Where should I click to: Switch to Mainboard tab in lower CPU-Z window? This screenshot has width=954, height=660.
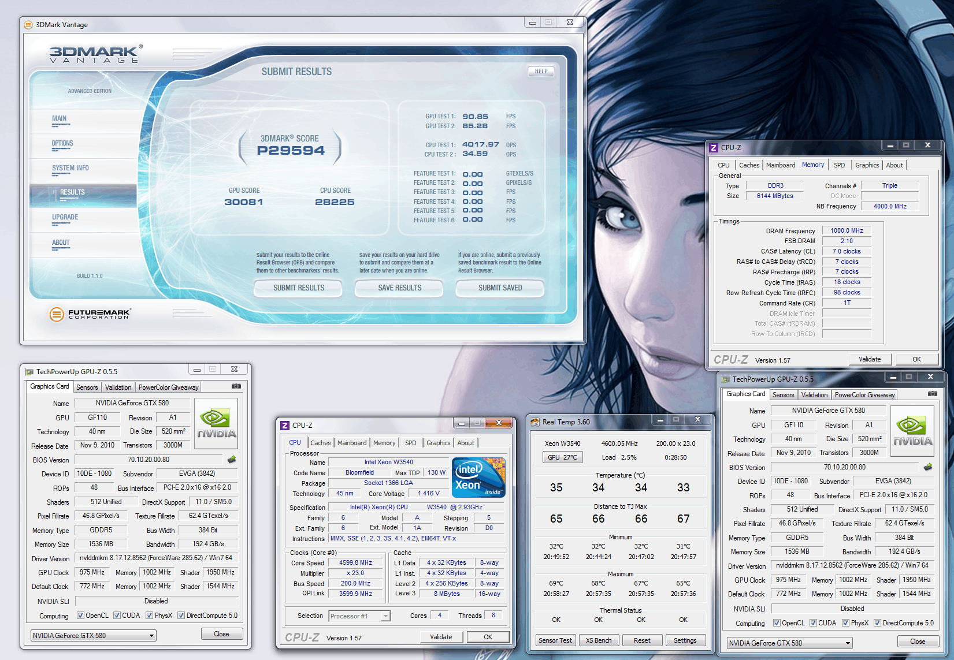(x=352, y=443)
